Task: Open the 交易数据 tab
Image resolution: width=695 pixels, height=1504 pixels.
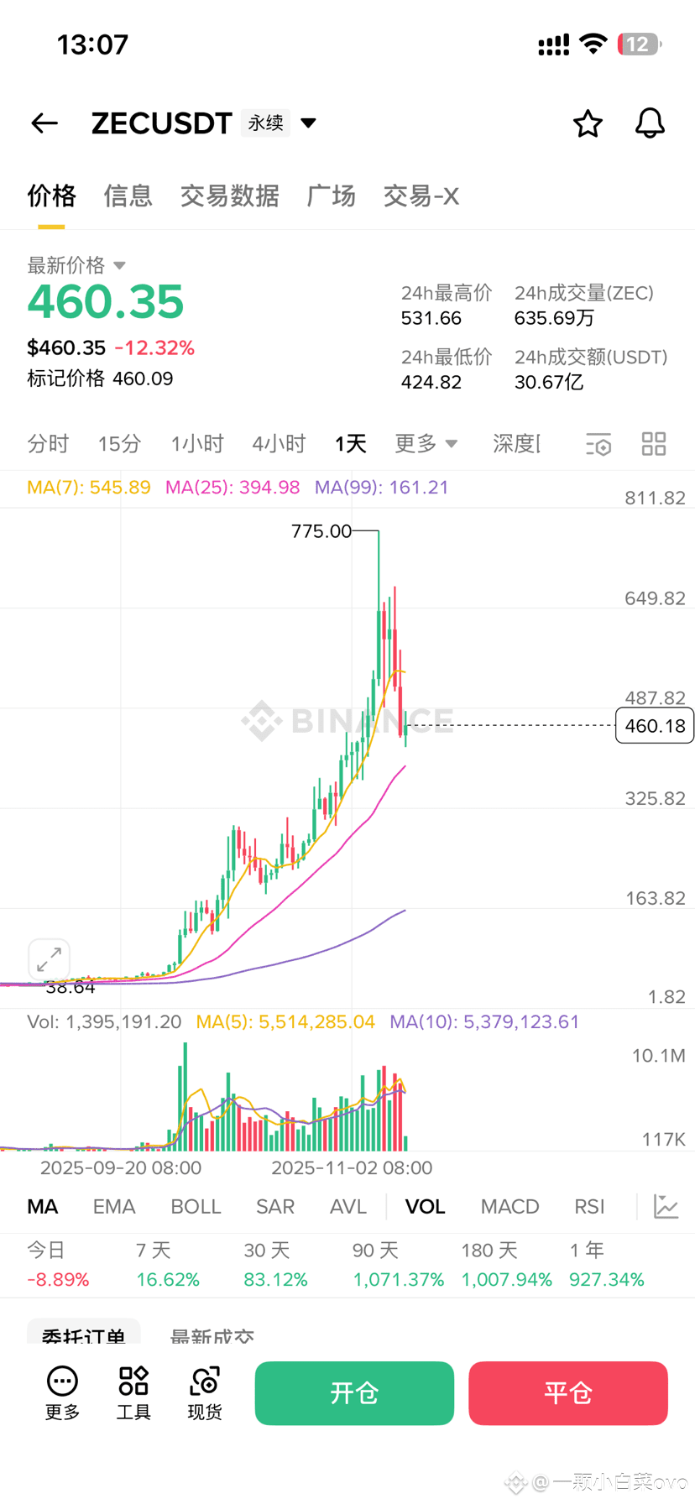Action: (x=229, y=196)
